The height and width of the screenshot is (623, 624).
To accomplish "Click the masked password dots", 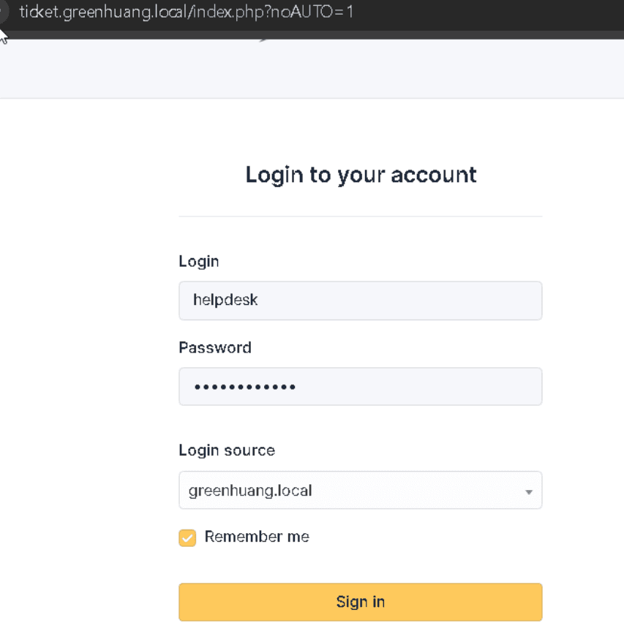I will click(x=245, y=387).
